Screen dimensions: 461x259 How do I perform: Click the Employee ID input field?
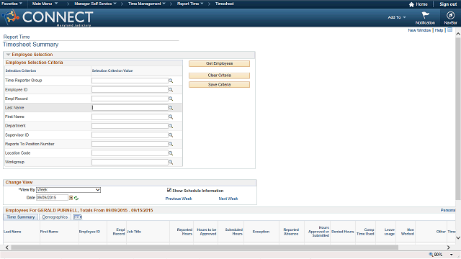point(130,89)
